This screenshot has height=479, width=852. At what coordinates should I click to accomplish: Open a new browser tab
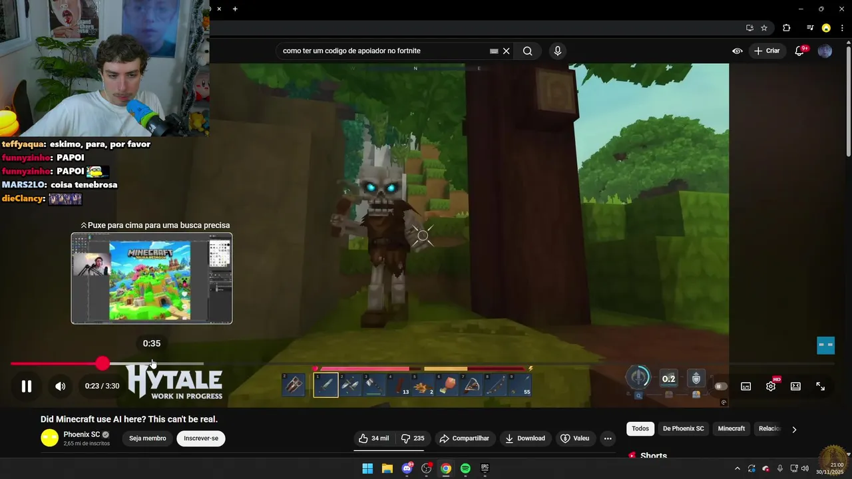[235, 9]
